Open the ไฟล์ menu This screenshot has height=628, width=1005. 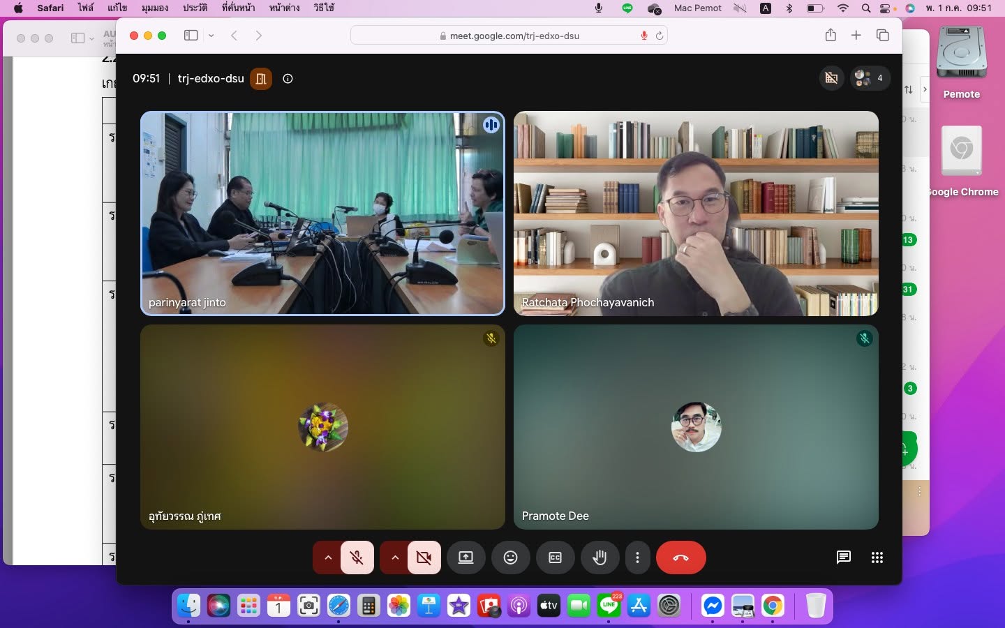point(86,8)
